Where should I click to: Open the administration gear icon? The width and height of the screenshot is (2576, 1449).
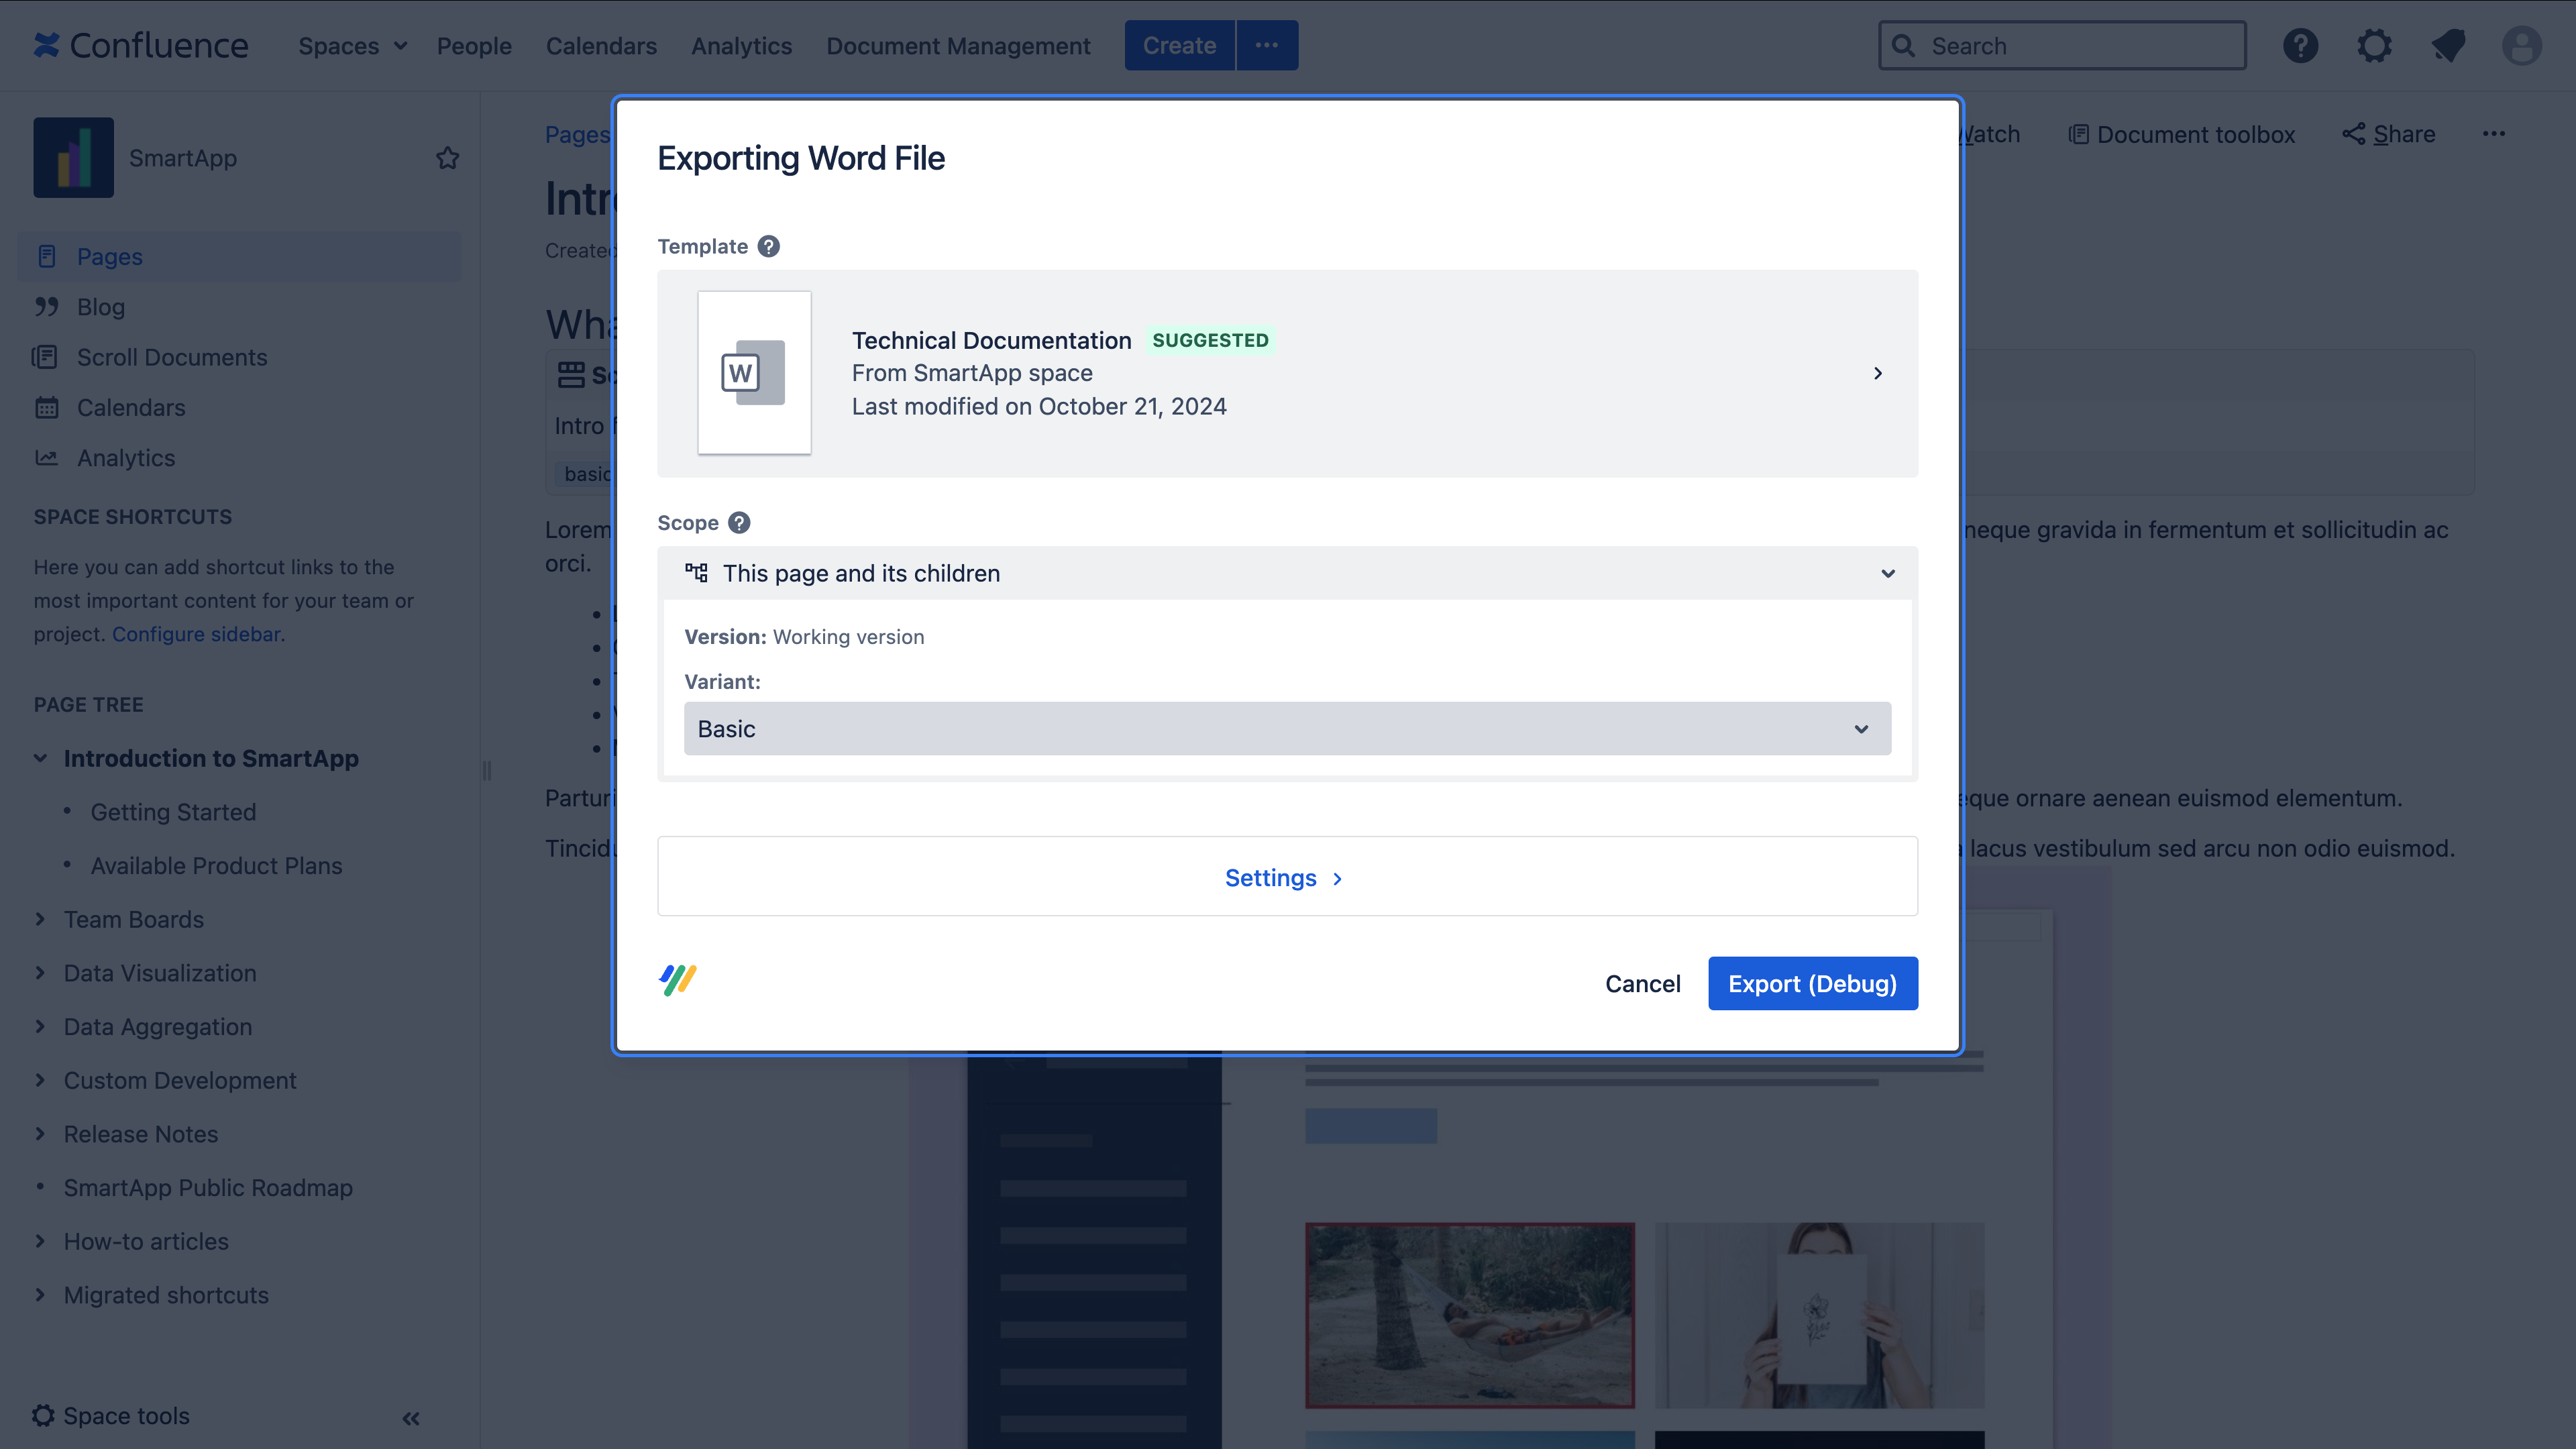pos(2374,46)
